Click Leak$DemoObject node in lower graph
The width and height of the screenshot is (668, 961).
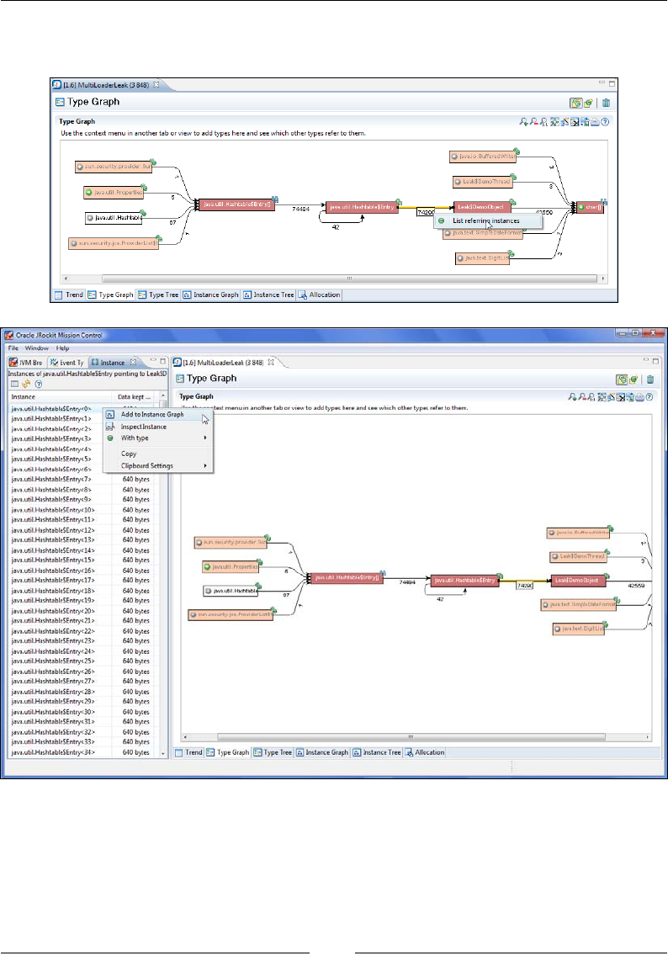coord(577,580)
